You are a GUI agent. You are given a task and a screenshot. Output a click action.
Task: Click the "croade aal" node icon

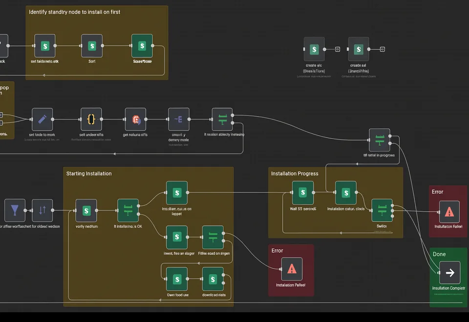[358, 49]
